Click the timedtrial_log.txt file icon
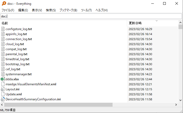The height and width of the screenshot is (113, 183). pos(3,59)
